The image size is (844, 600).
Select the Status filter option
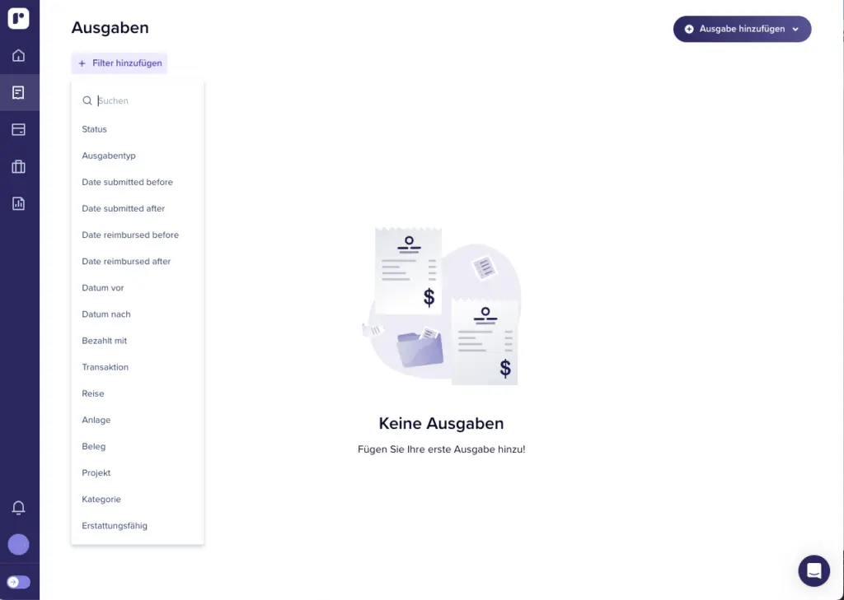(x=95, y=129)
